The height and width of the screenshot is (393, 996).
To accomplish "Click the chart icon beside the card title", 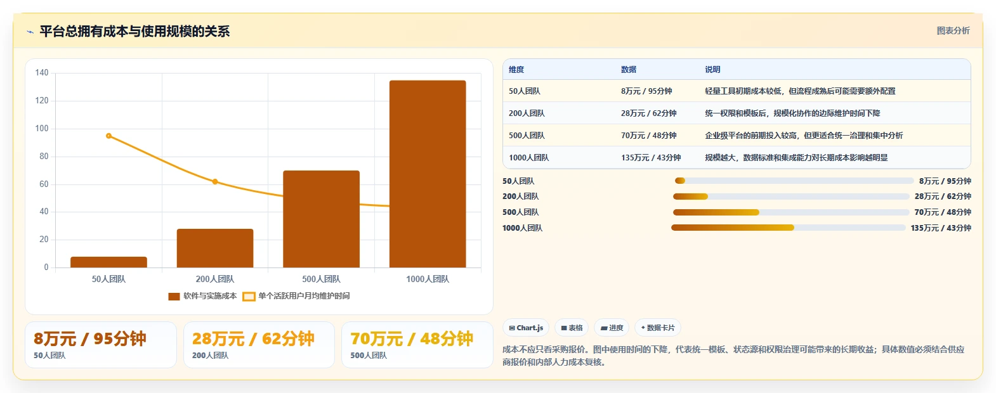I will click(30, 32).
